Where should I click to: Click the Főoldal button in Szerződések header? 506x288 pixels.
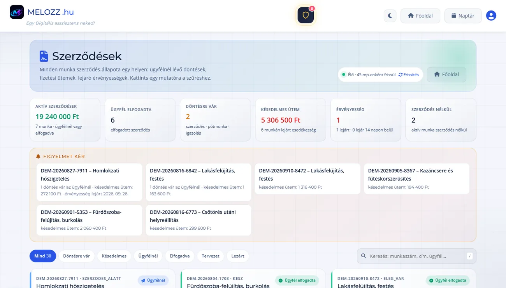446,74
